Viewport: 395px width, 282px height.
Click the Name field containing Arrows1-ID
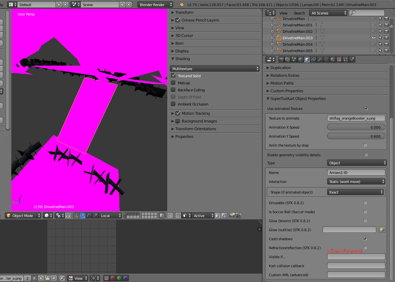coord(356,173)
